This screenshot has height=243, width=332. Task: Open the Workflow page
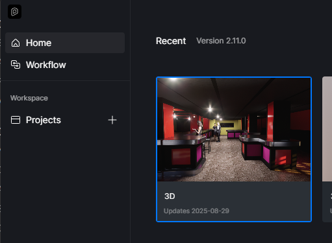[46, 65]
